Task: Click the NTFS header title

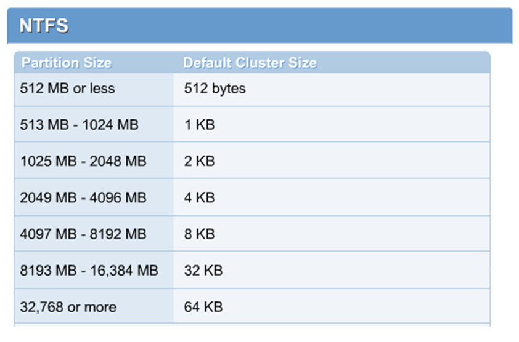Action: 44,26
